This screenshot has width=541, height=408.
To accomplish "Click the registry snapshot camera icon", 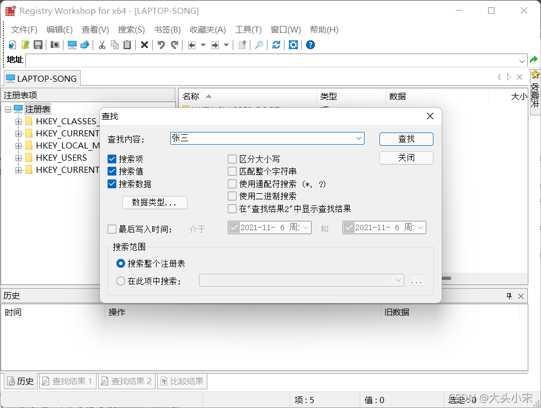I will click(x=55, y=45).
